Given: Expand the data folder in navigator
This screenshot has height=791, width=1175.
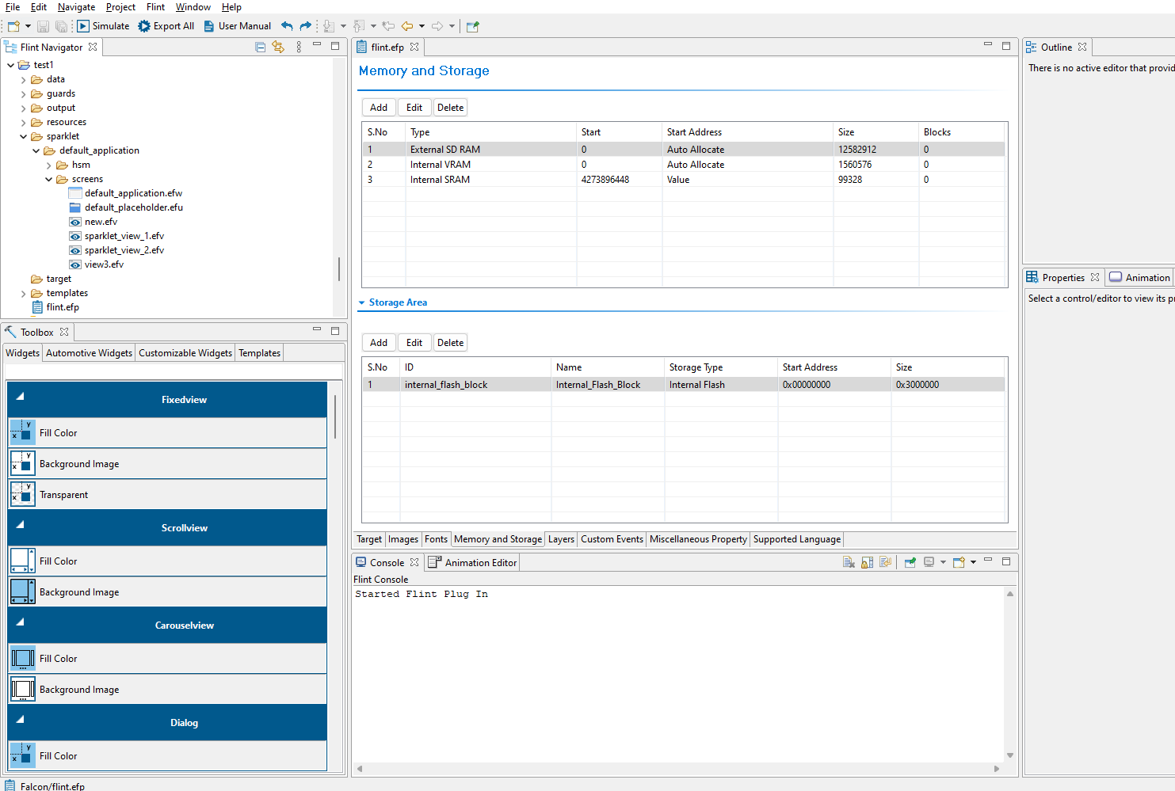Looking at the screenshot, I should (x=23, y=79).
